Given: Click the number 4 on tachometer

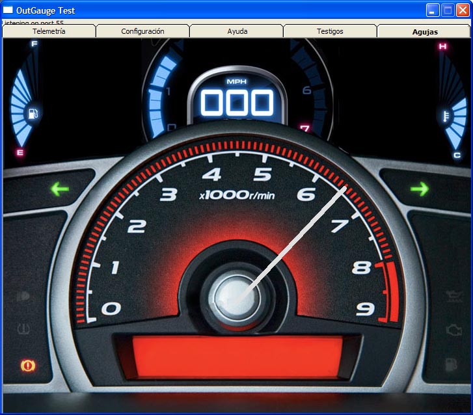Looking at the screenshot, I should [x=211, y=174].
